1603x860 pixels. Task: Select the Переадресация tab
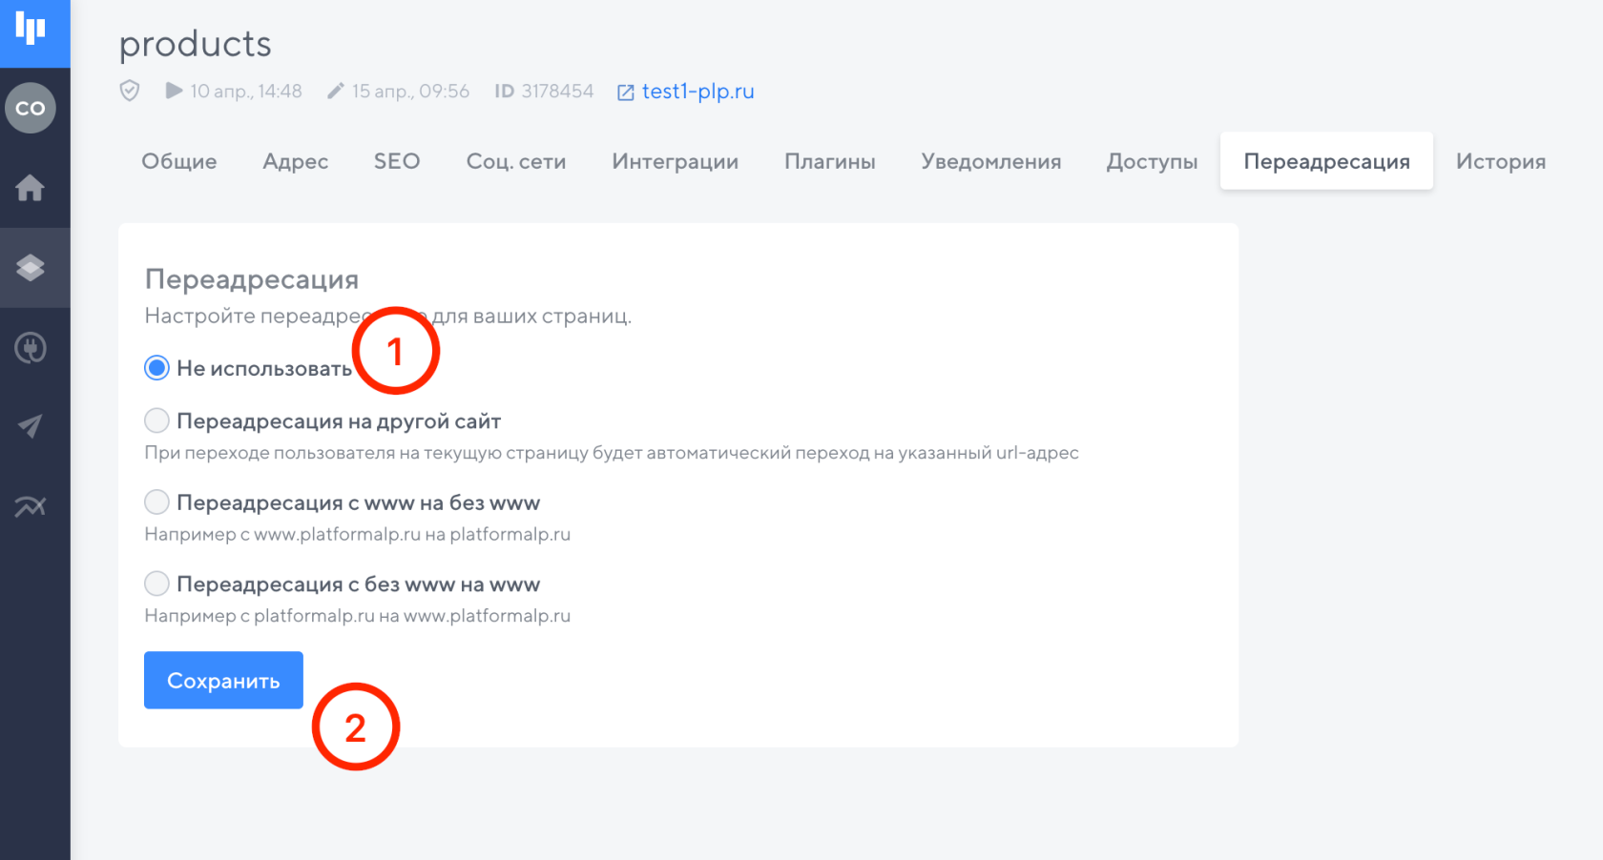[1326, 161]
